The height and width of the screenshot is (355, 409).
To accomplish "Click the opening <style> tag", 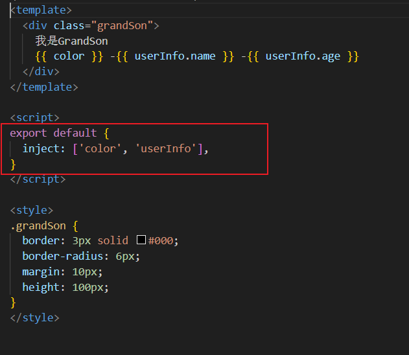I will click(x=32, y=210).
